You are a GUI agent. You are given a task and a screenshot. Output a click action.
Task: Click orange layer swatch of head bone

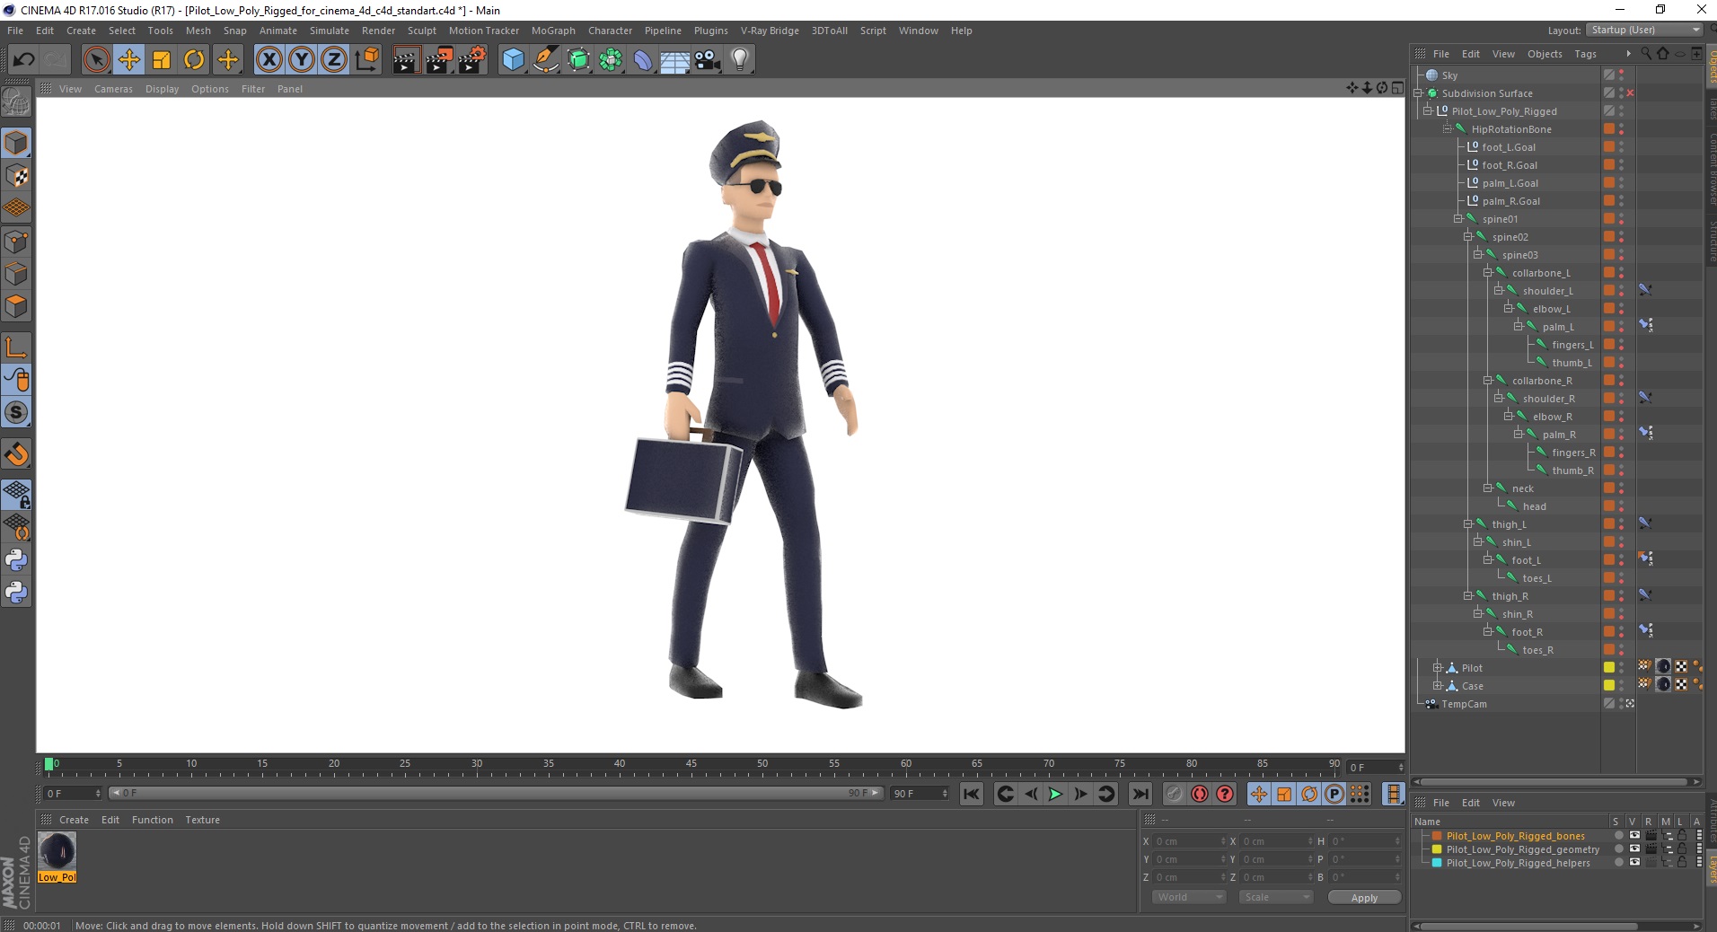click(x=1609, y=506)
